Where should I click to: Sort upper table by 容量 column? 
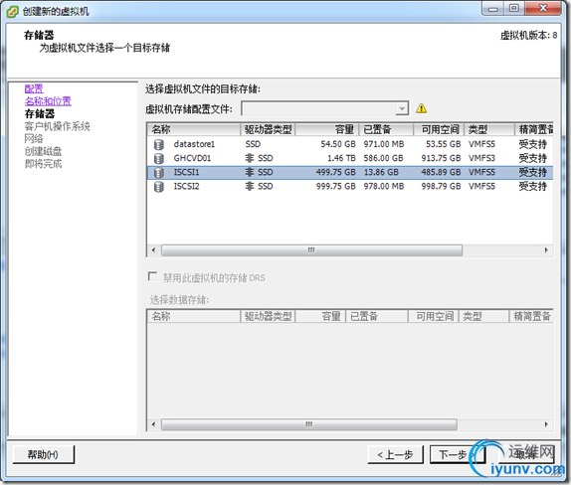tap(327, 129)
